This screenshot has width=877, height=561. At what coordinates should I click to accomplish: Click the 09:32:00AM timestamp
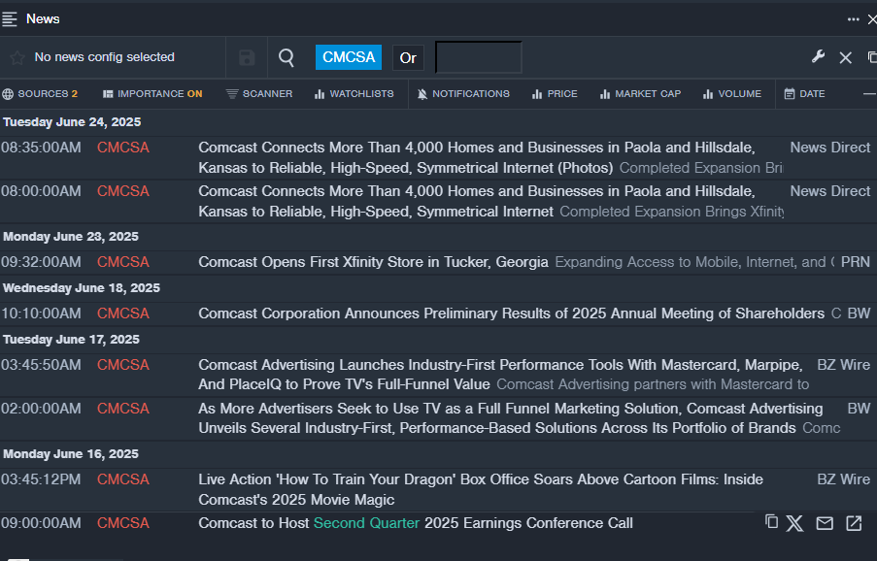point(41,262)
